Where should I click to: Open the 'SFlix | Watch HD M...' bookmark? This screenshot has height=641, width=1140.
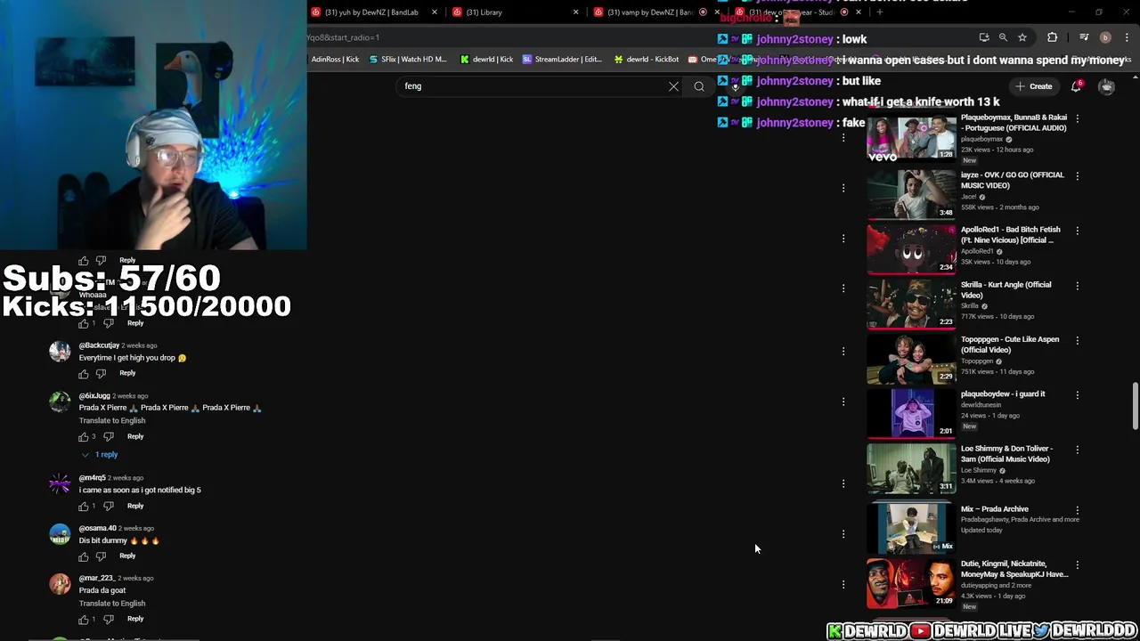(x=408, y=60)
